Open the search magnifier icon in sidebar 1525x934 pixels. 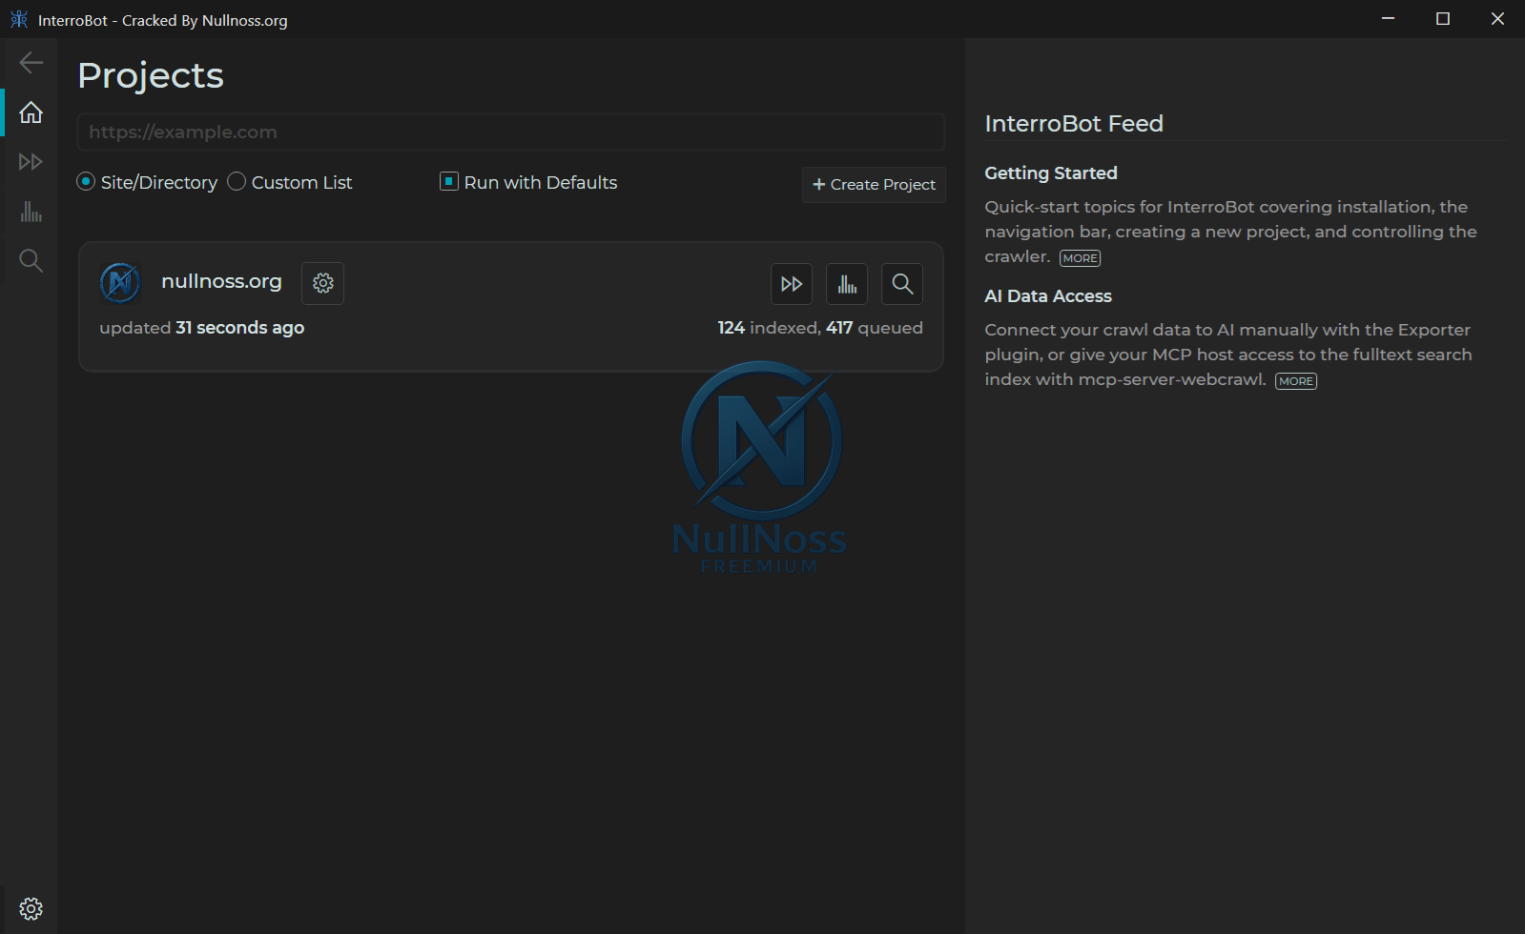coord(31,261)
